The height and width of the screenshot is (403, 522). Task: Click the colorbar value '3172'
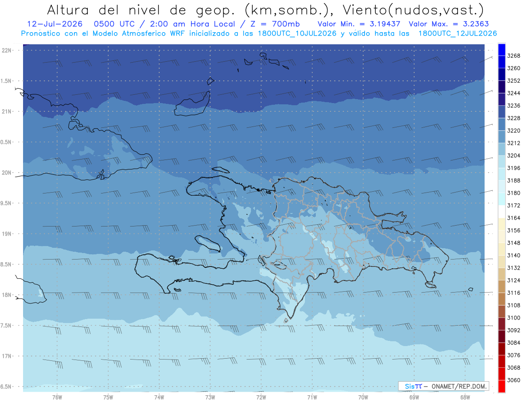(514, 206)
